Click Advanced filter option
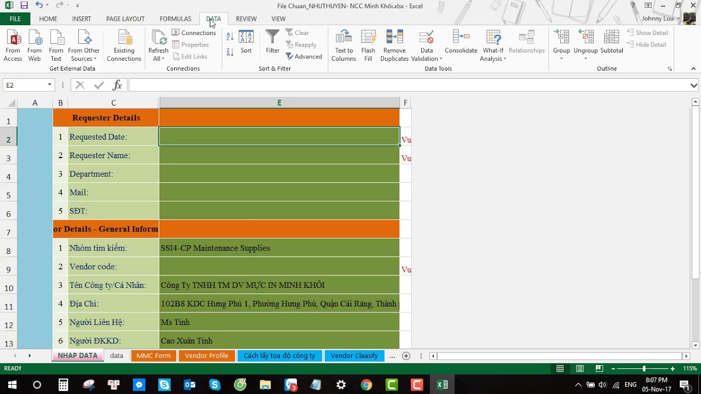This screenshot has width=701, height=394. click(x=304, y=56)
